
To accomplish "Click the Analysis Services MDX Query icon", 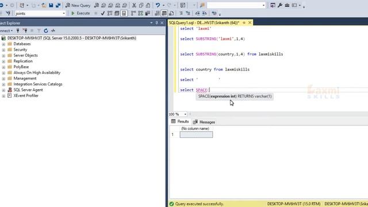I will tap(103, 5).
